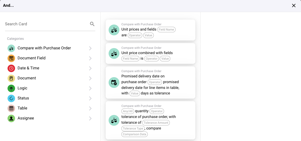Screen dimensions: 301x141
Task: Click the Assignee person icon
Action: pos(11,118)
